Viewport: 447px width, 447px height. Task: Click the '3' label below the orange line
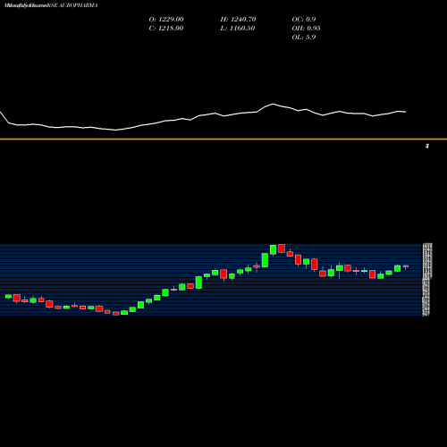[x=427, y=146]
